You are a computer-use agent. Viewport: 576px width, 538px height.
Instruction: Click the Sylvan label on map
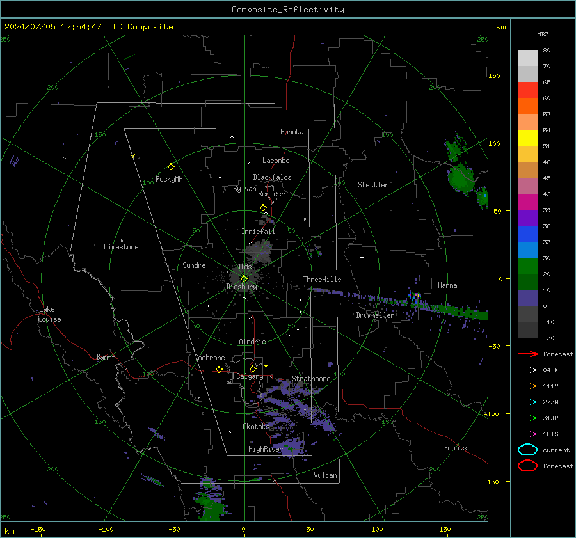point(244,189)
